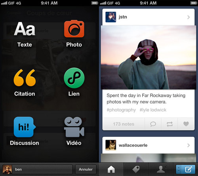Open the #photography tag
This screenshot has height=176, width=198.
[121, 110]
